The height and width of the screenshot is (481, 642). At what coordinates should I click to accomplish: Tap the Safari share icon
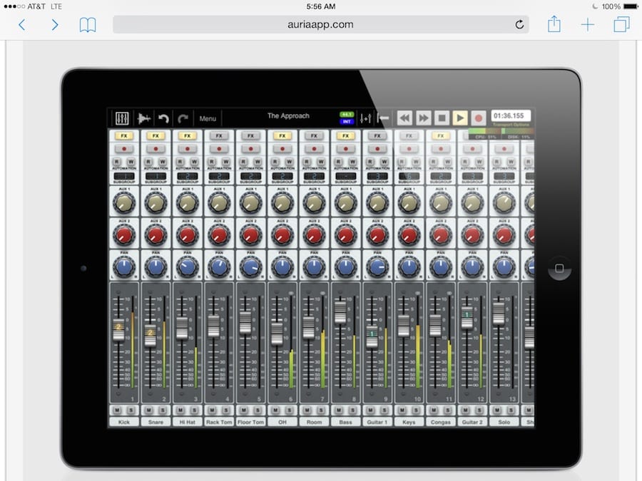[x=554, y=25]
